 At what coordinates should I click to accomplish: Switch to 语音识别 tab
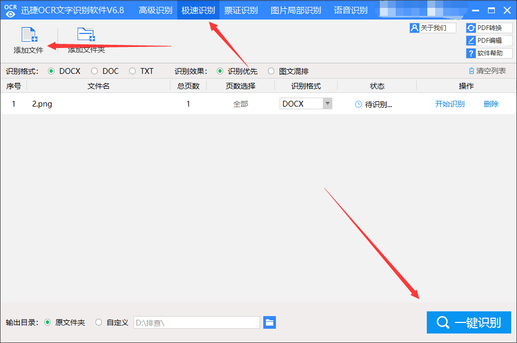(x=350, y=10)
